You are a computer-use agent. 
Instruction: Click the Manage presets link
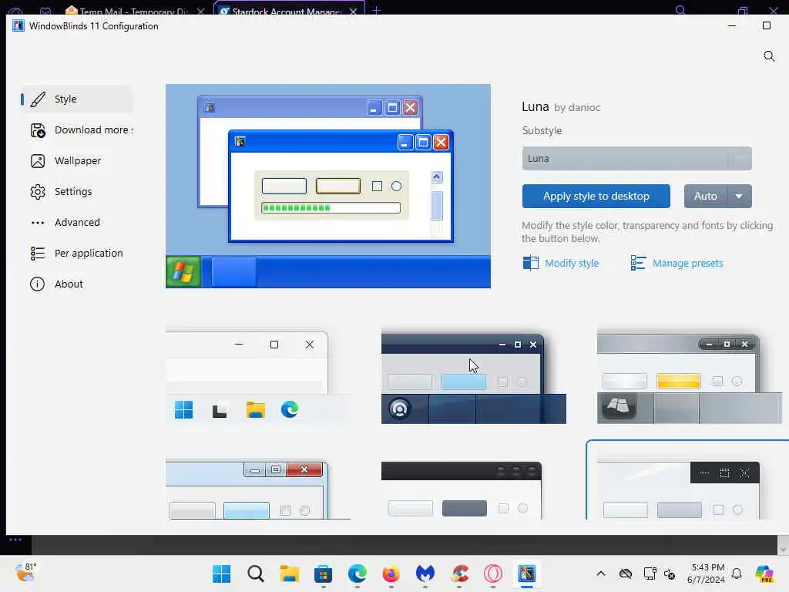[x=687, y=264]
